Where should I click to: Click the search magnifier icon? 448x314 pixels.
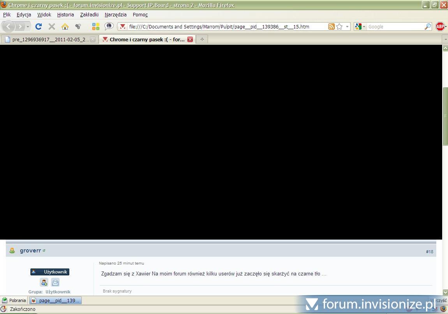[x=428, y=26]
